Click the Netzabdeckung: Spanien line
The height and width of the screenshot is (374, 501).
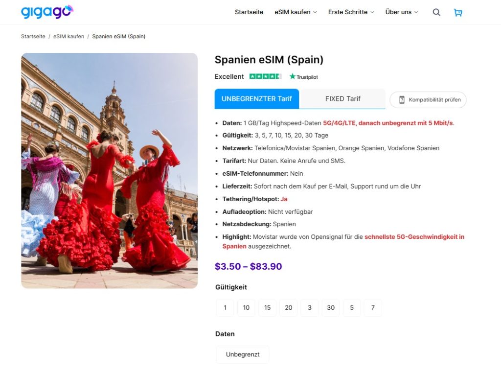pos(259,224)
